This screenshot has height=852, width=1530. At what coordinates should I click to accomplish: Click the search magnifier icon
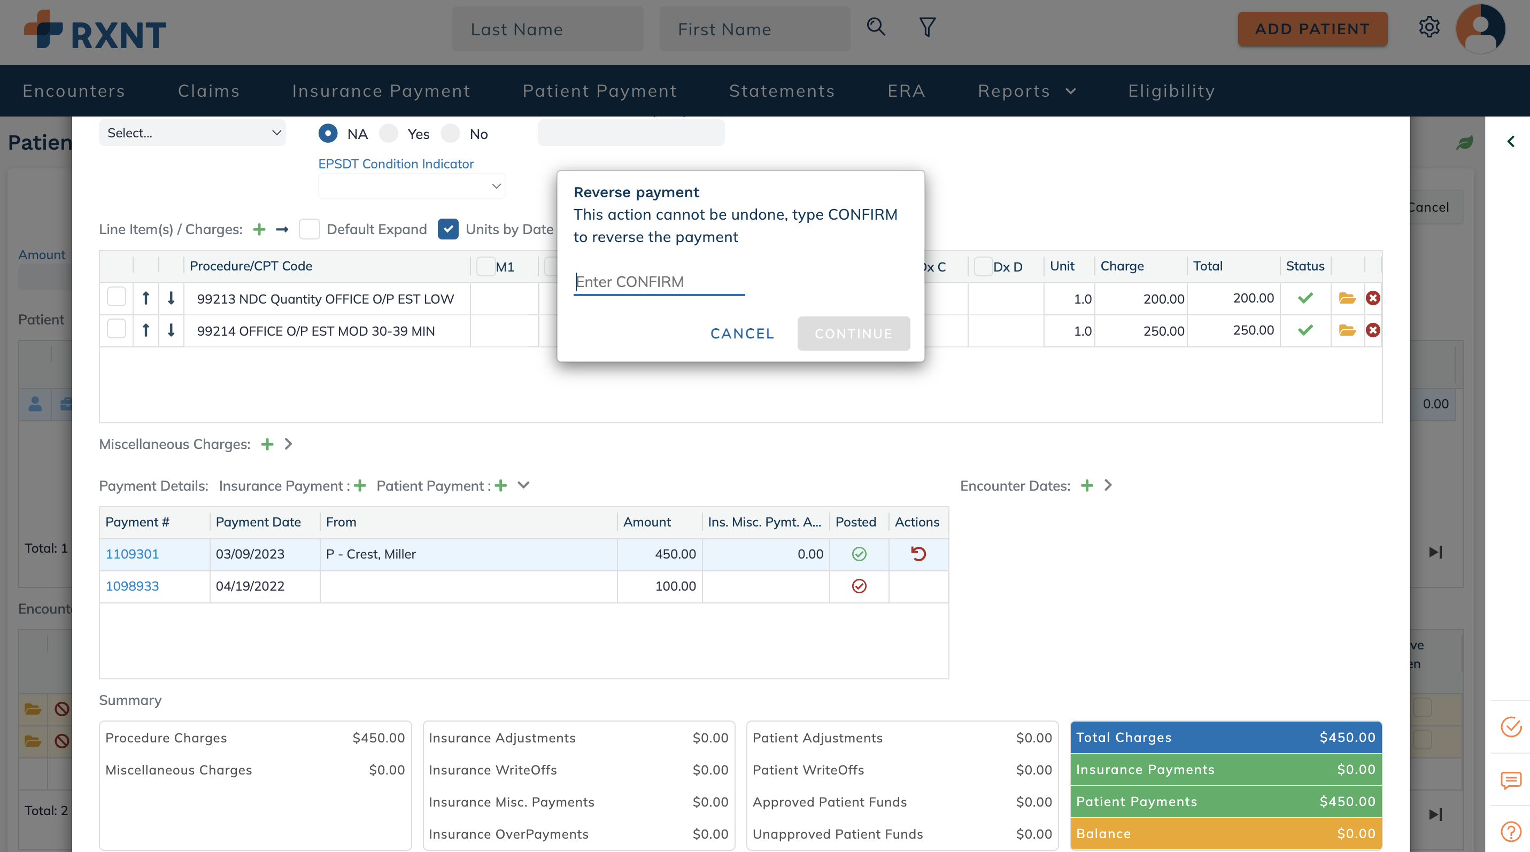(876, 27)
